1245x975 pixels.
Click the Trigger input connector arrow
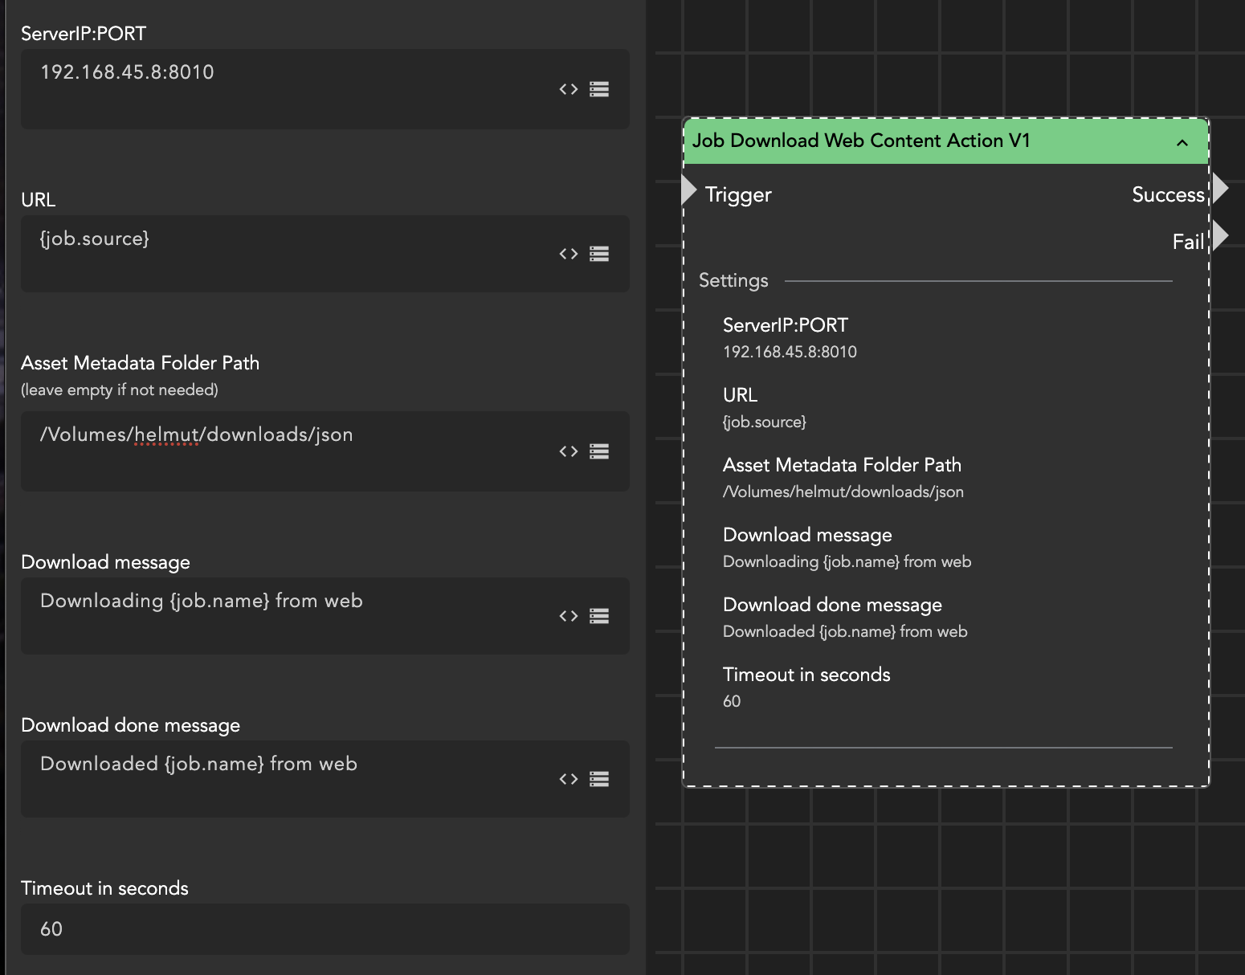click(689, 190)
